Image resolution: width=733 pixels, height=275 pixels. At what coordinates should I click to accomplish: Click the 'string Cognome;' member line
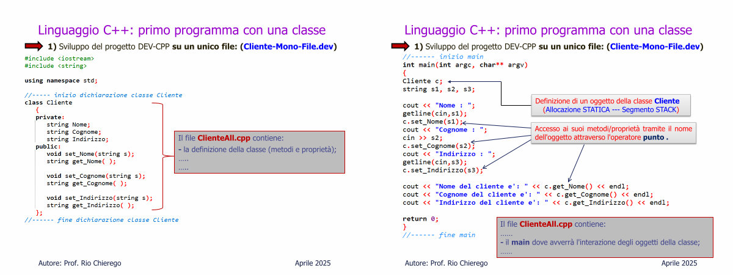(x=74, y=131)
